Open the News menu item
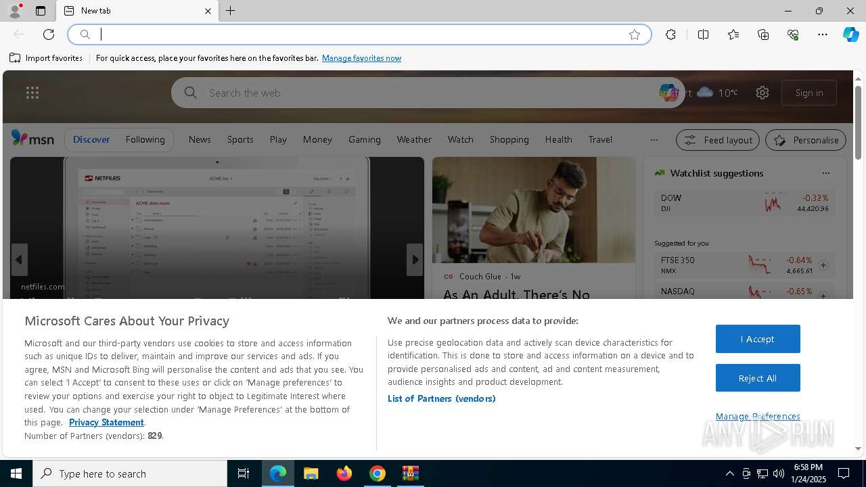The width and height of the screenshot is (866, 487). click(x=200, y=139)
